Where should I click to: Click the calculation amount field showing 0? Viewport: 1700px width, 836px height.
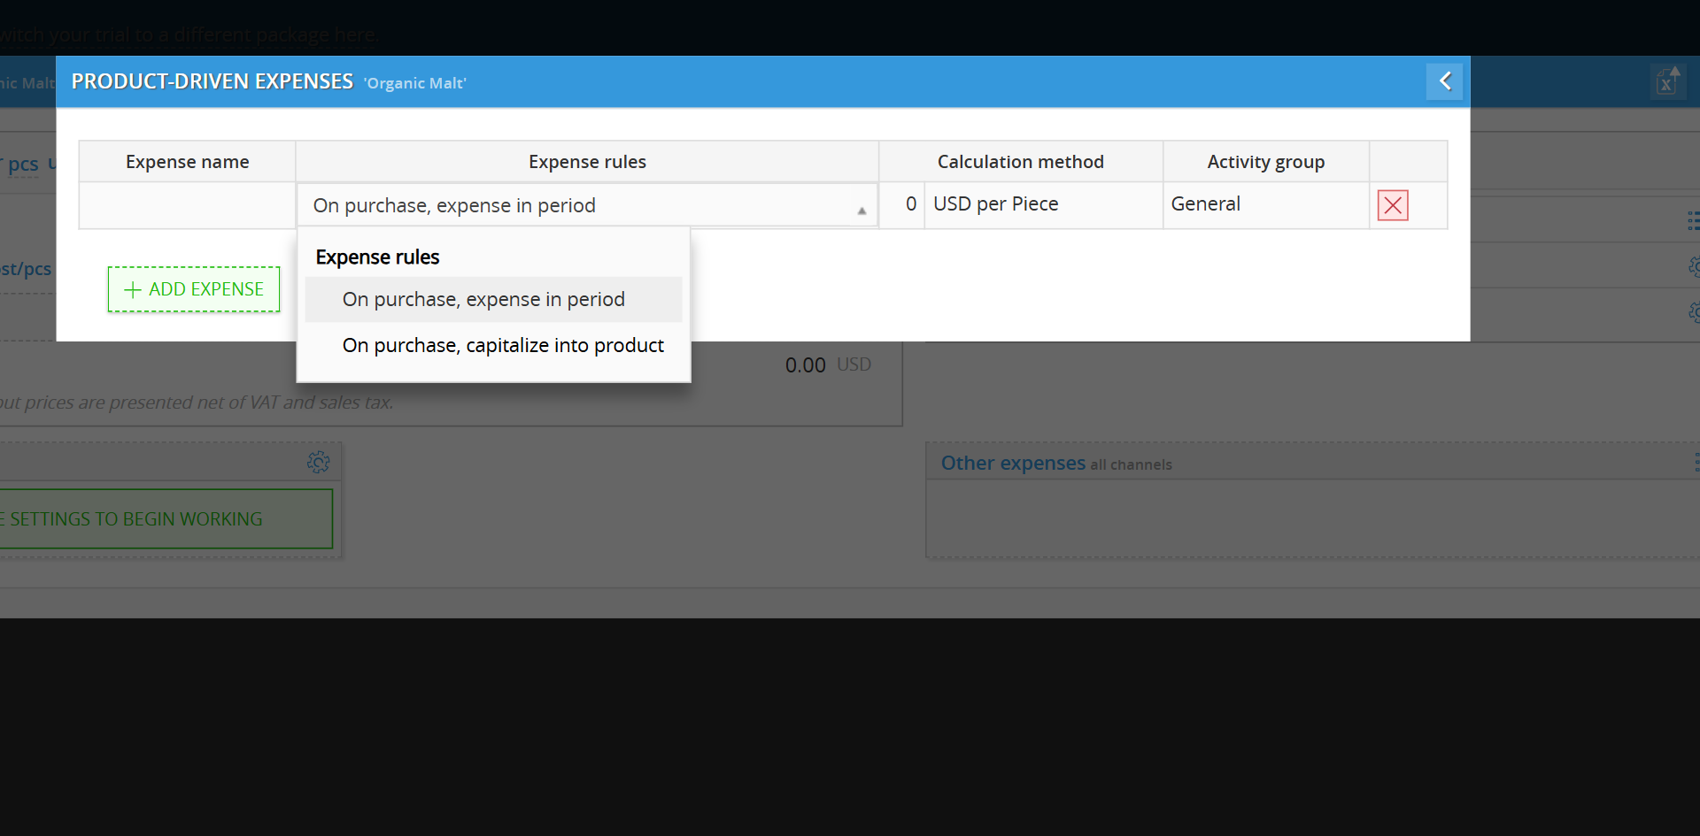click(x=903, y=204)
